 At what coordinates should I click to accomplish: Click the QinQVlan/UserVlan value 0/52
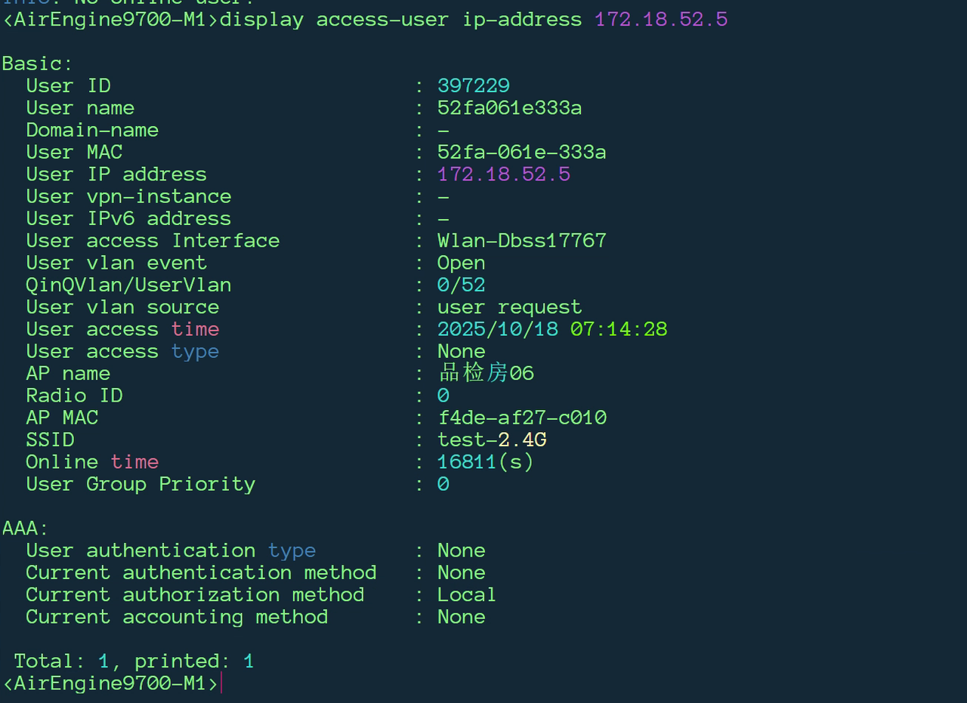(461, 285)
